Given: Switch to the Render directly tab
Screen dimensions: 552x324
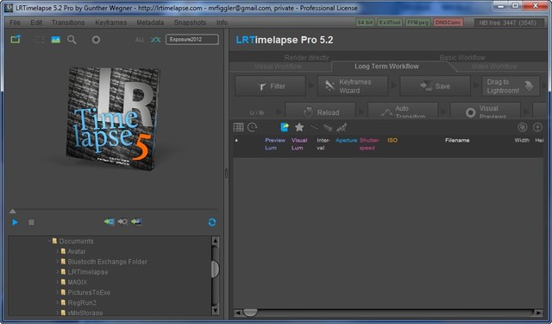Looking at the screenshot, I should [x=307, y=58].
